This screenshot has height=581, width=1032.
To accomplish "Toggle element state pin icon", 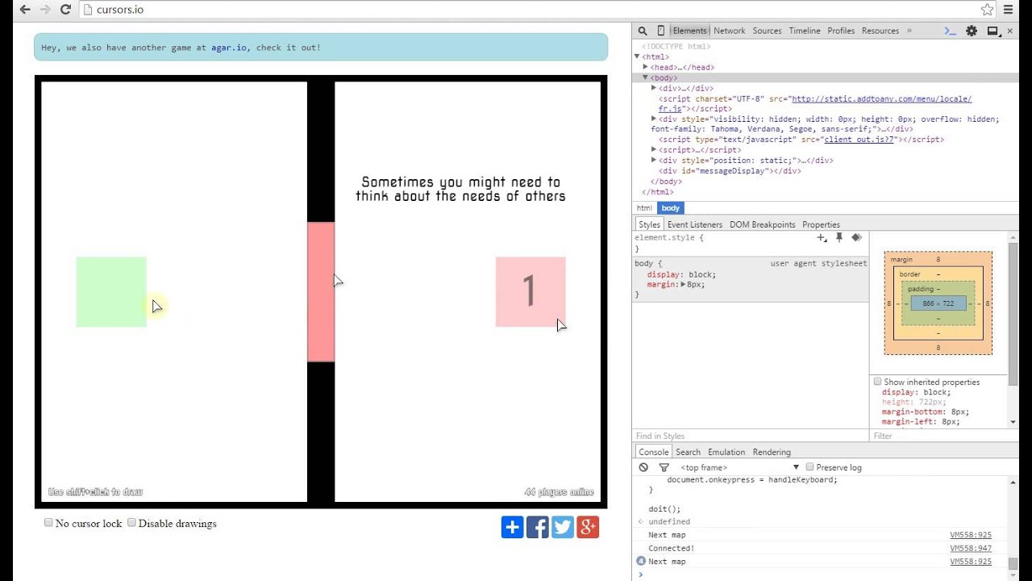I will (839, 237).
